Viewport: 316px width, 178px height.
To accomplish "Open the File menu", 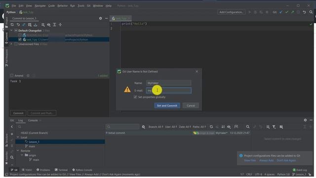I will 14,6.
